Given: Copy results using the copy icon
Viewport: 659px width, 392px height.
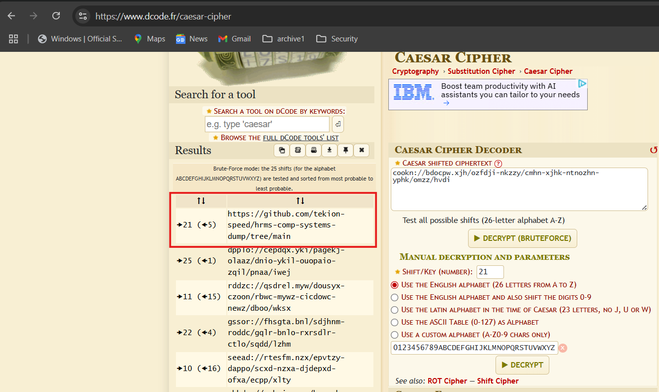Looking at the screenshot, I should click(282, 150).
